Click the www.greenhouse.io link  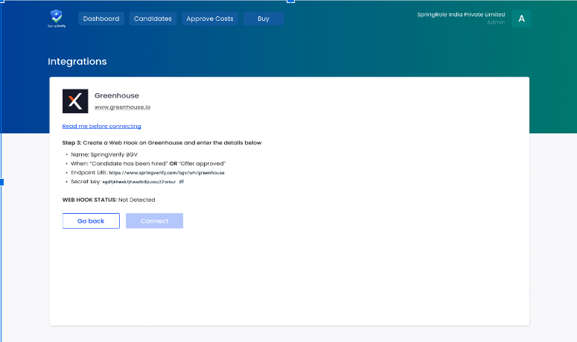coord(122,107)
